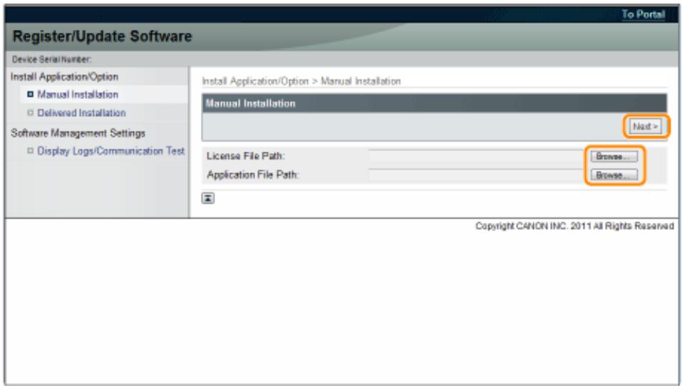The width and height of the screenshot is (682, 386).
Task: Click the Software Management Settings sidebar heading
Action: pos(78,133)
